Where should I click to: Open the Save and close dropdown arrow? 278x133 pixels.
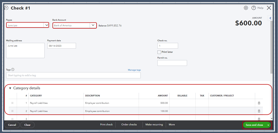(x=268, y=125)
